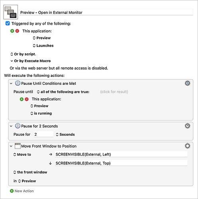Toggle the Triggered by any checkbox
Viewport: 198px width, 199px height.
8,23
